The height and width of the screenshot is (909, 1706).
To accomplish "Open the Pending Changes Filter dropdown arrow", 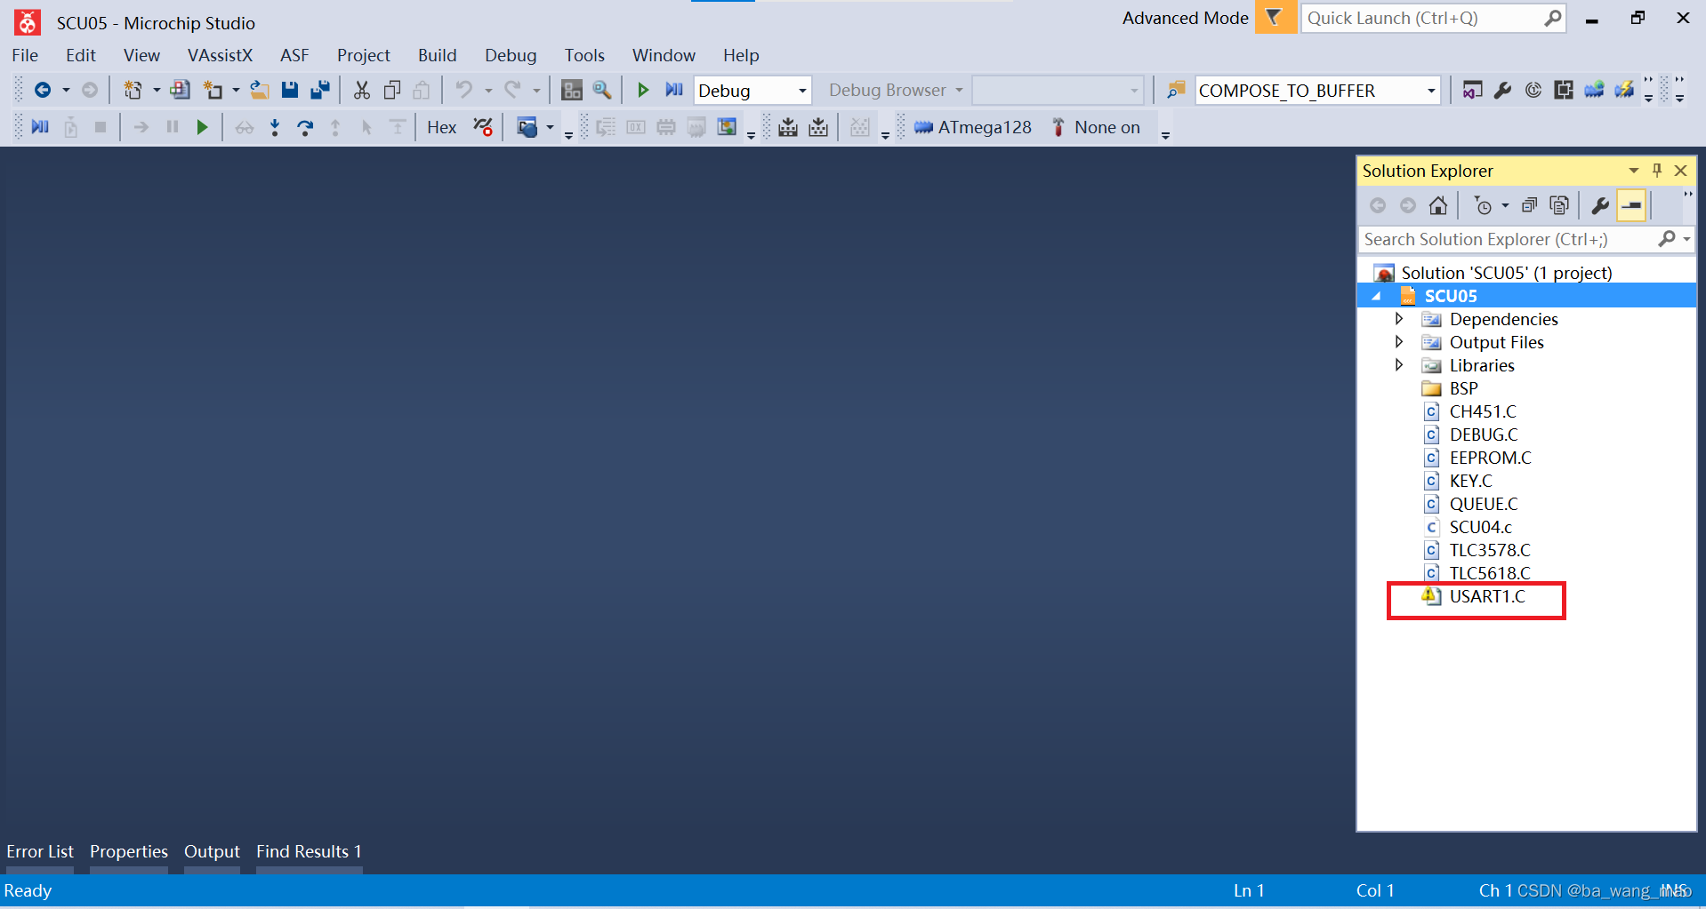I will point(1505,206).
